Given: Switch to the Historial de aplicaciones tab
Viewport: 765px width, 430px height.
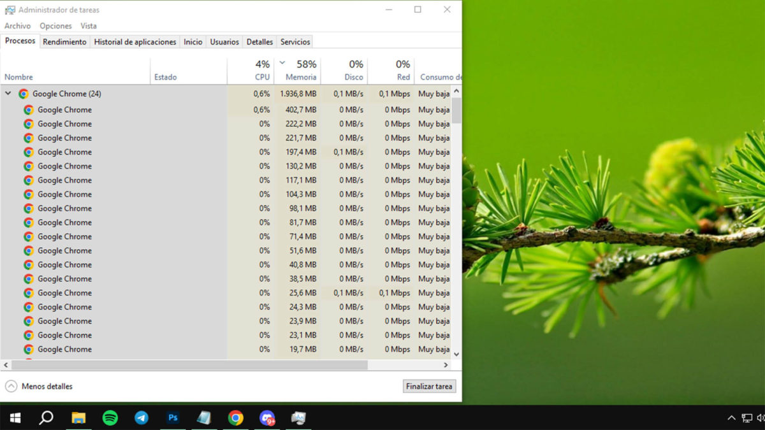Looking at the screenshot, I should (x=135, y=42).
